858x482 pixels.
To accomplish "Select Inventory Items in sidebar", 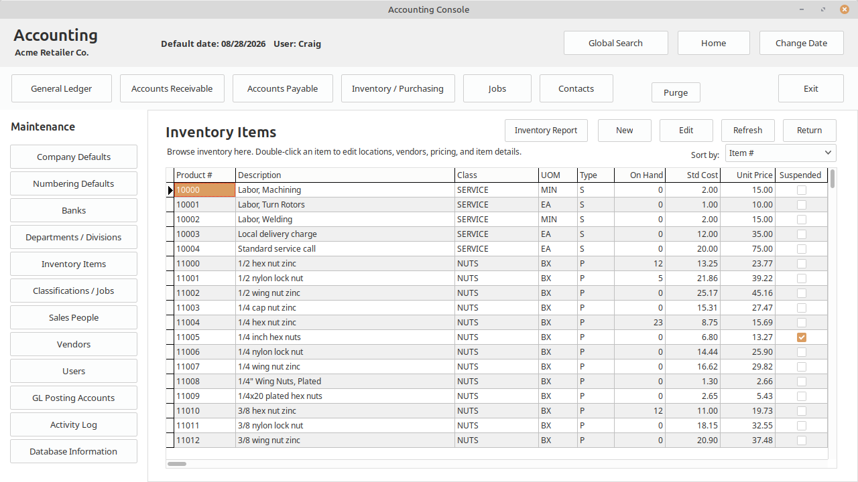I will pos(74,264).
